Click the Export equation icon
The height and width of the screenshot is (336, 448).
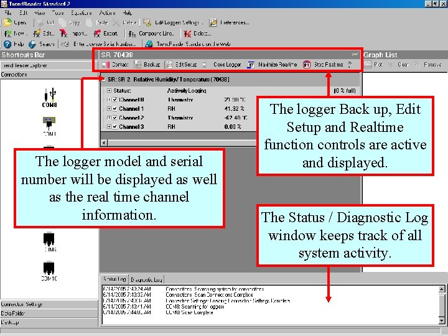97,34
